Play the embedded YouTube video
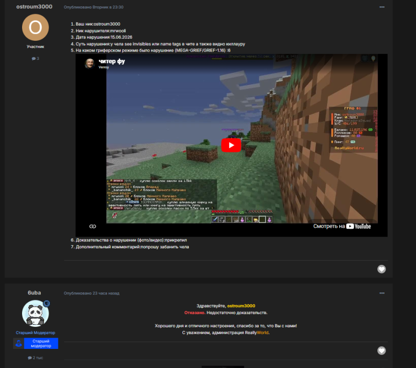Screen dimensions: 416x368 click(231, 145)
